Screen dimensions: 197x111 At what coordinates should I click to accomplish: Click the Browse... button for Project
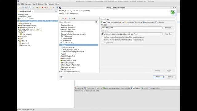tap(168, 28)
